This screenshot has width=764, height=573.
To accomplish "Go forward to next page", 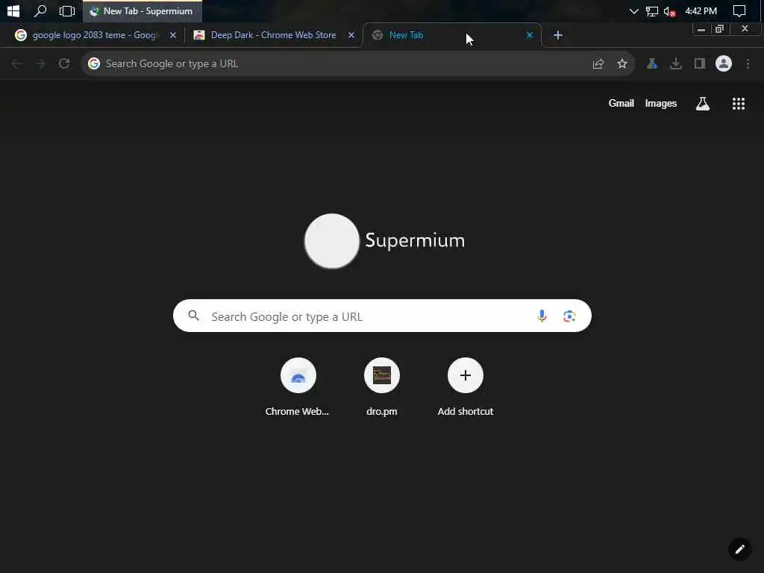I will tap(40, 64).
